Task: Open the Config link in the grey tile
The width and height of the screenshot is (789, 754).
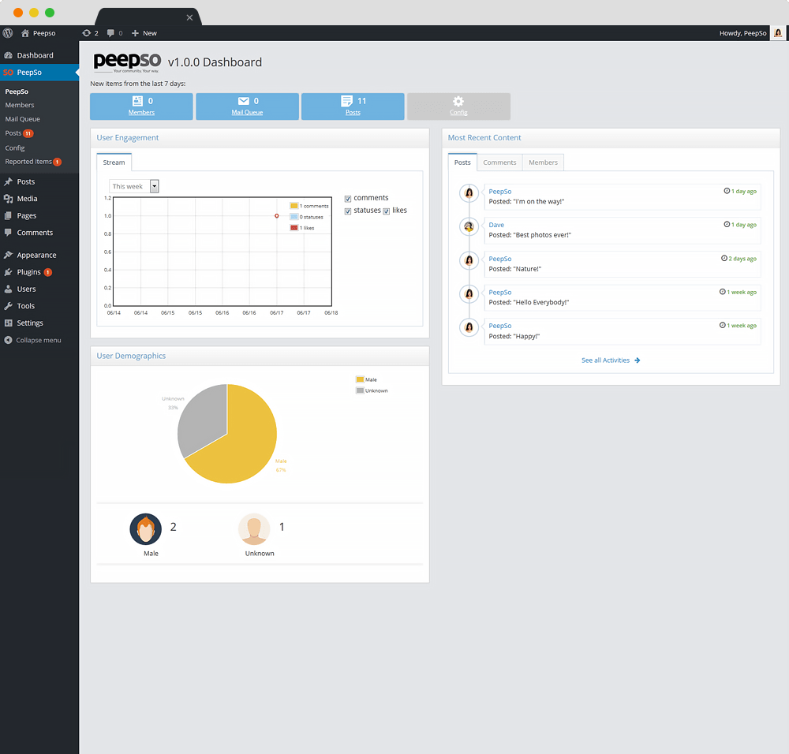Action: pos(459,112)
